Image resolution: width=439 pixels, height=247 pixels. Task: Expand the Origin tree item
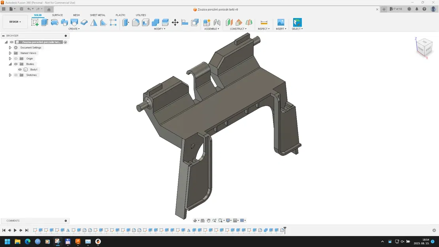(10, 58)
